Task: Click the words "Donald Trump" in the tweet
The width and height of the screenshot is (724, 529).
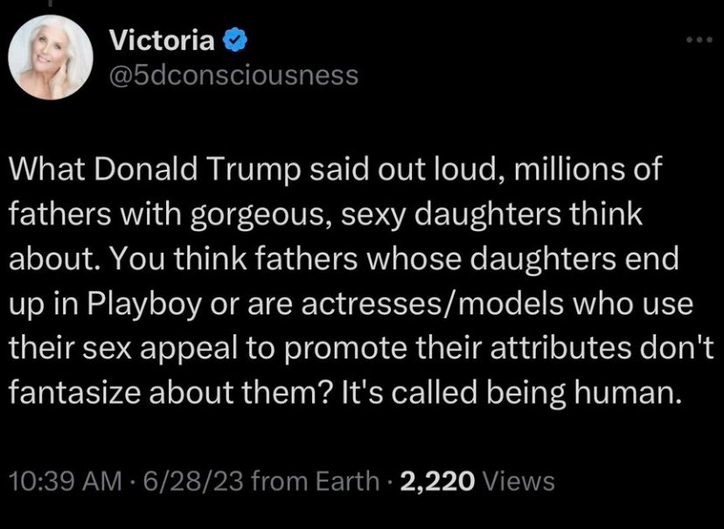Action: (173, 170)
